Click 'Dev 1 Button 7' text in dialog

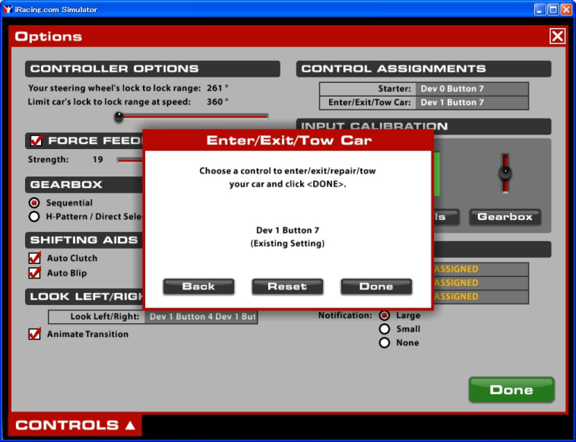(288, 231)
